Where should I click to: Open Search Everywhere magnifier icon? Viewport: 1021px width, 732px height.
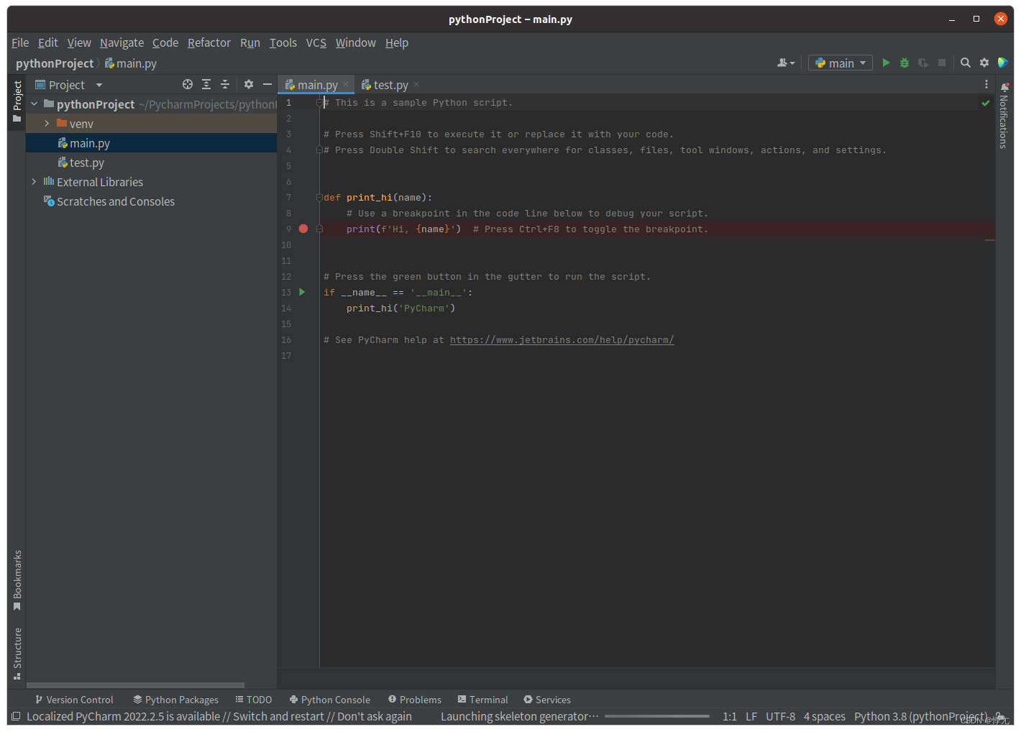[x=966, y=63]
